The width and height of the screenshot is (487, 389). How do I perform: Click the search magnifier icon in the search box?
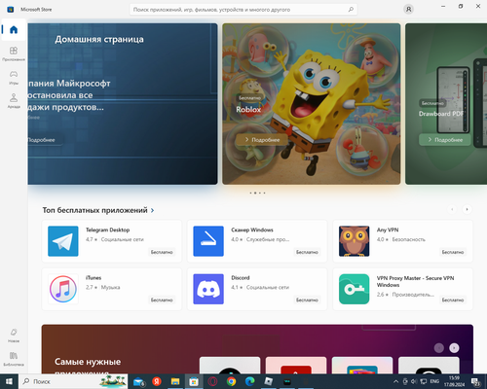pos(351,10)
